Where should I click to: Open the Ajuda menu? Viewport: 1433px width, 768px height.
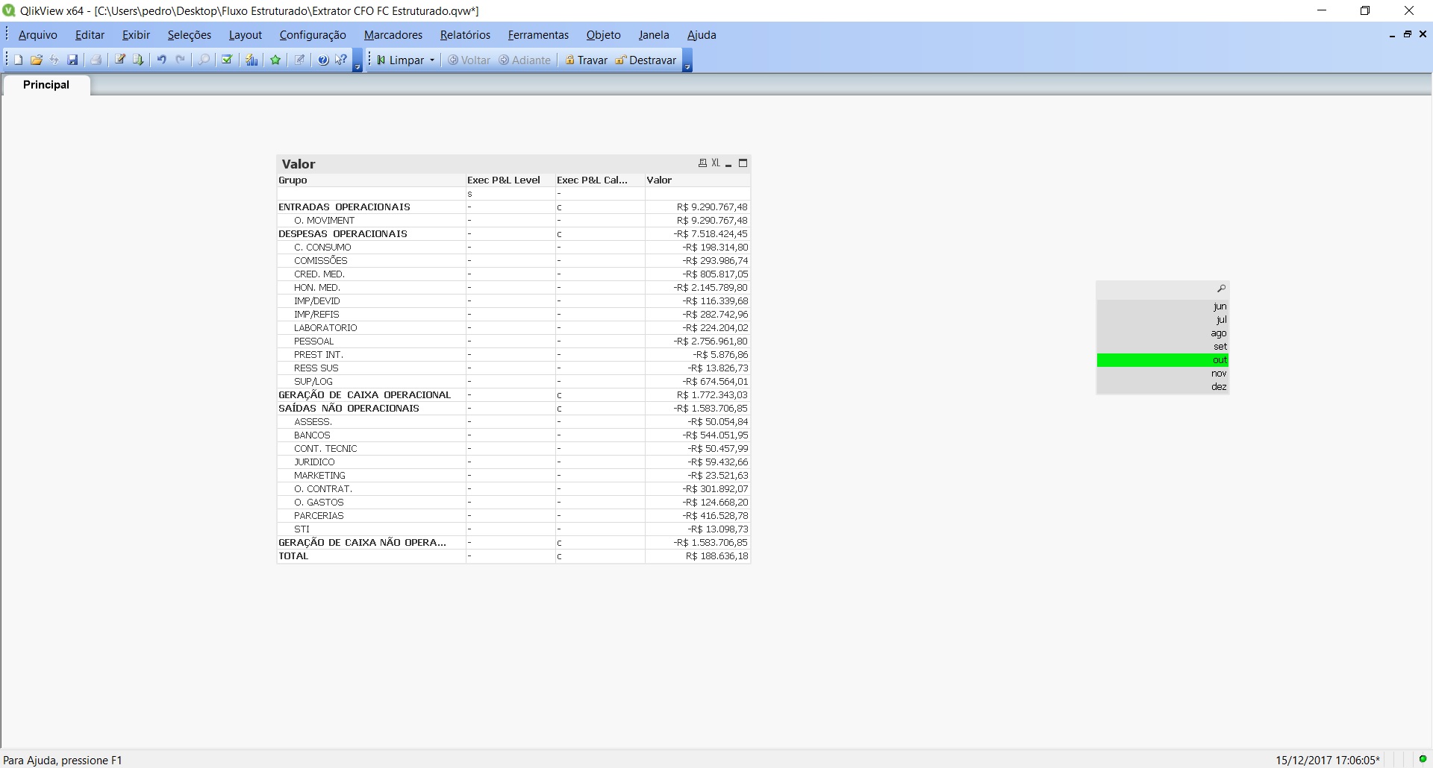tap(702, 35)
